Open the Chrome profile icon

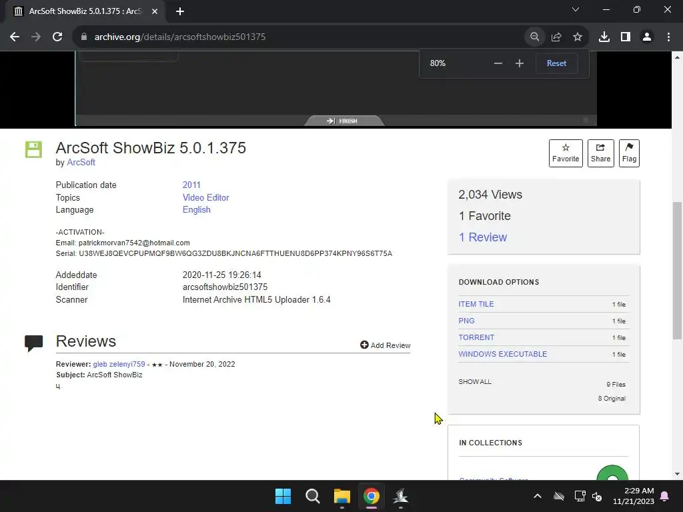(647, 37)
